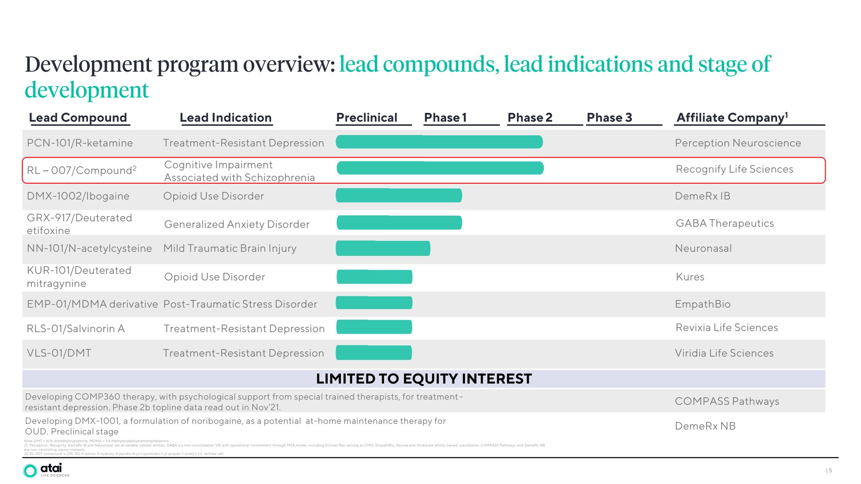This screenshot has width=861, height=484.
Task: Click the atai Life Sciences logo
Action: click(46, 471)
